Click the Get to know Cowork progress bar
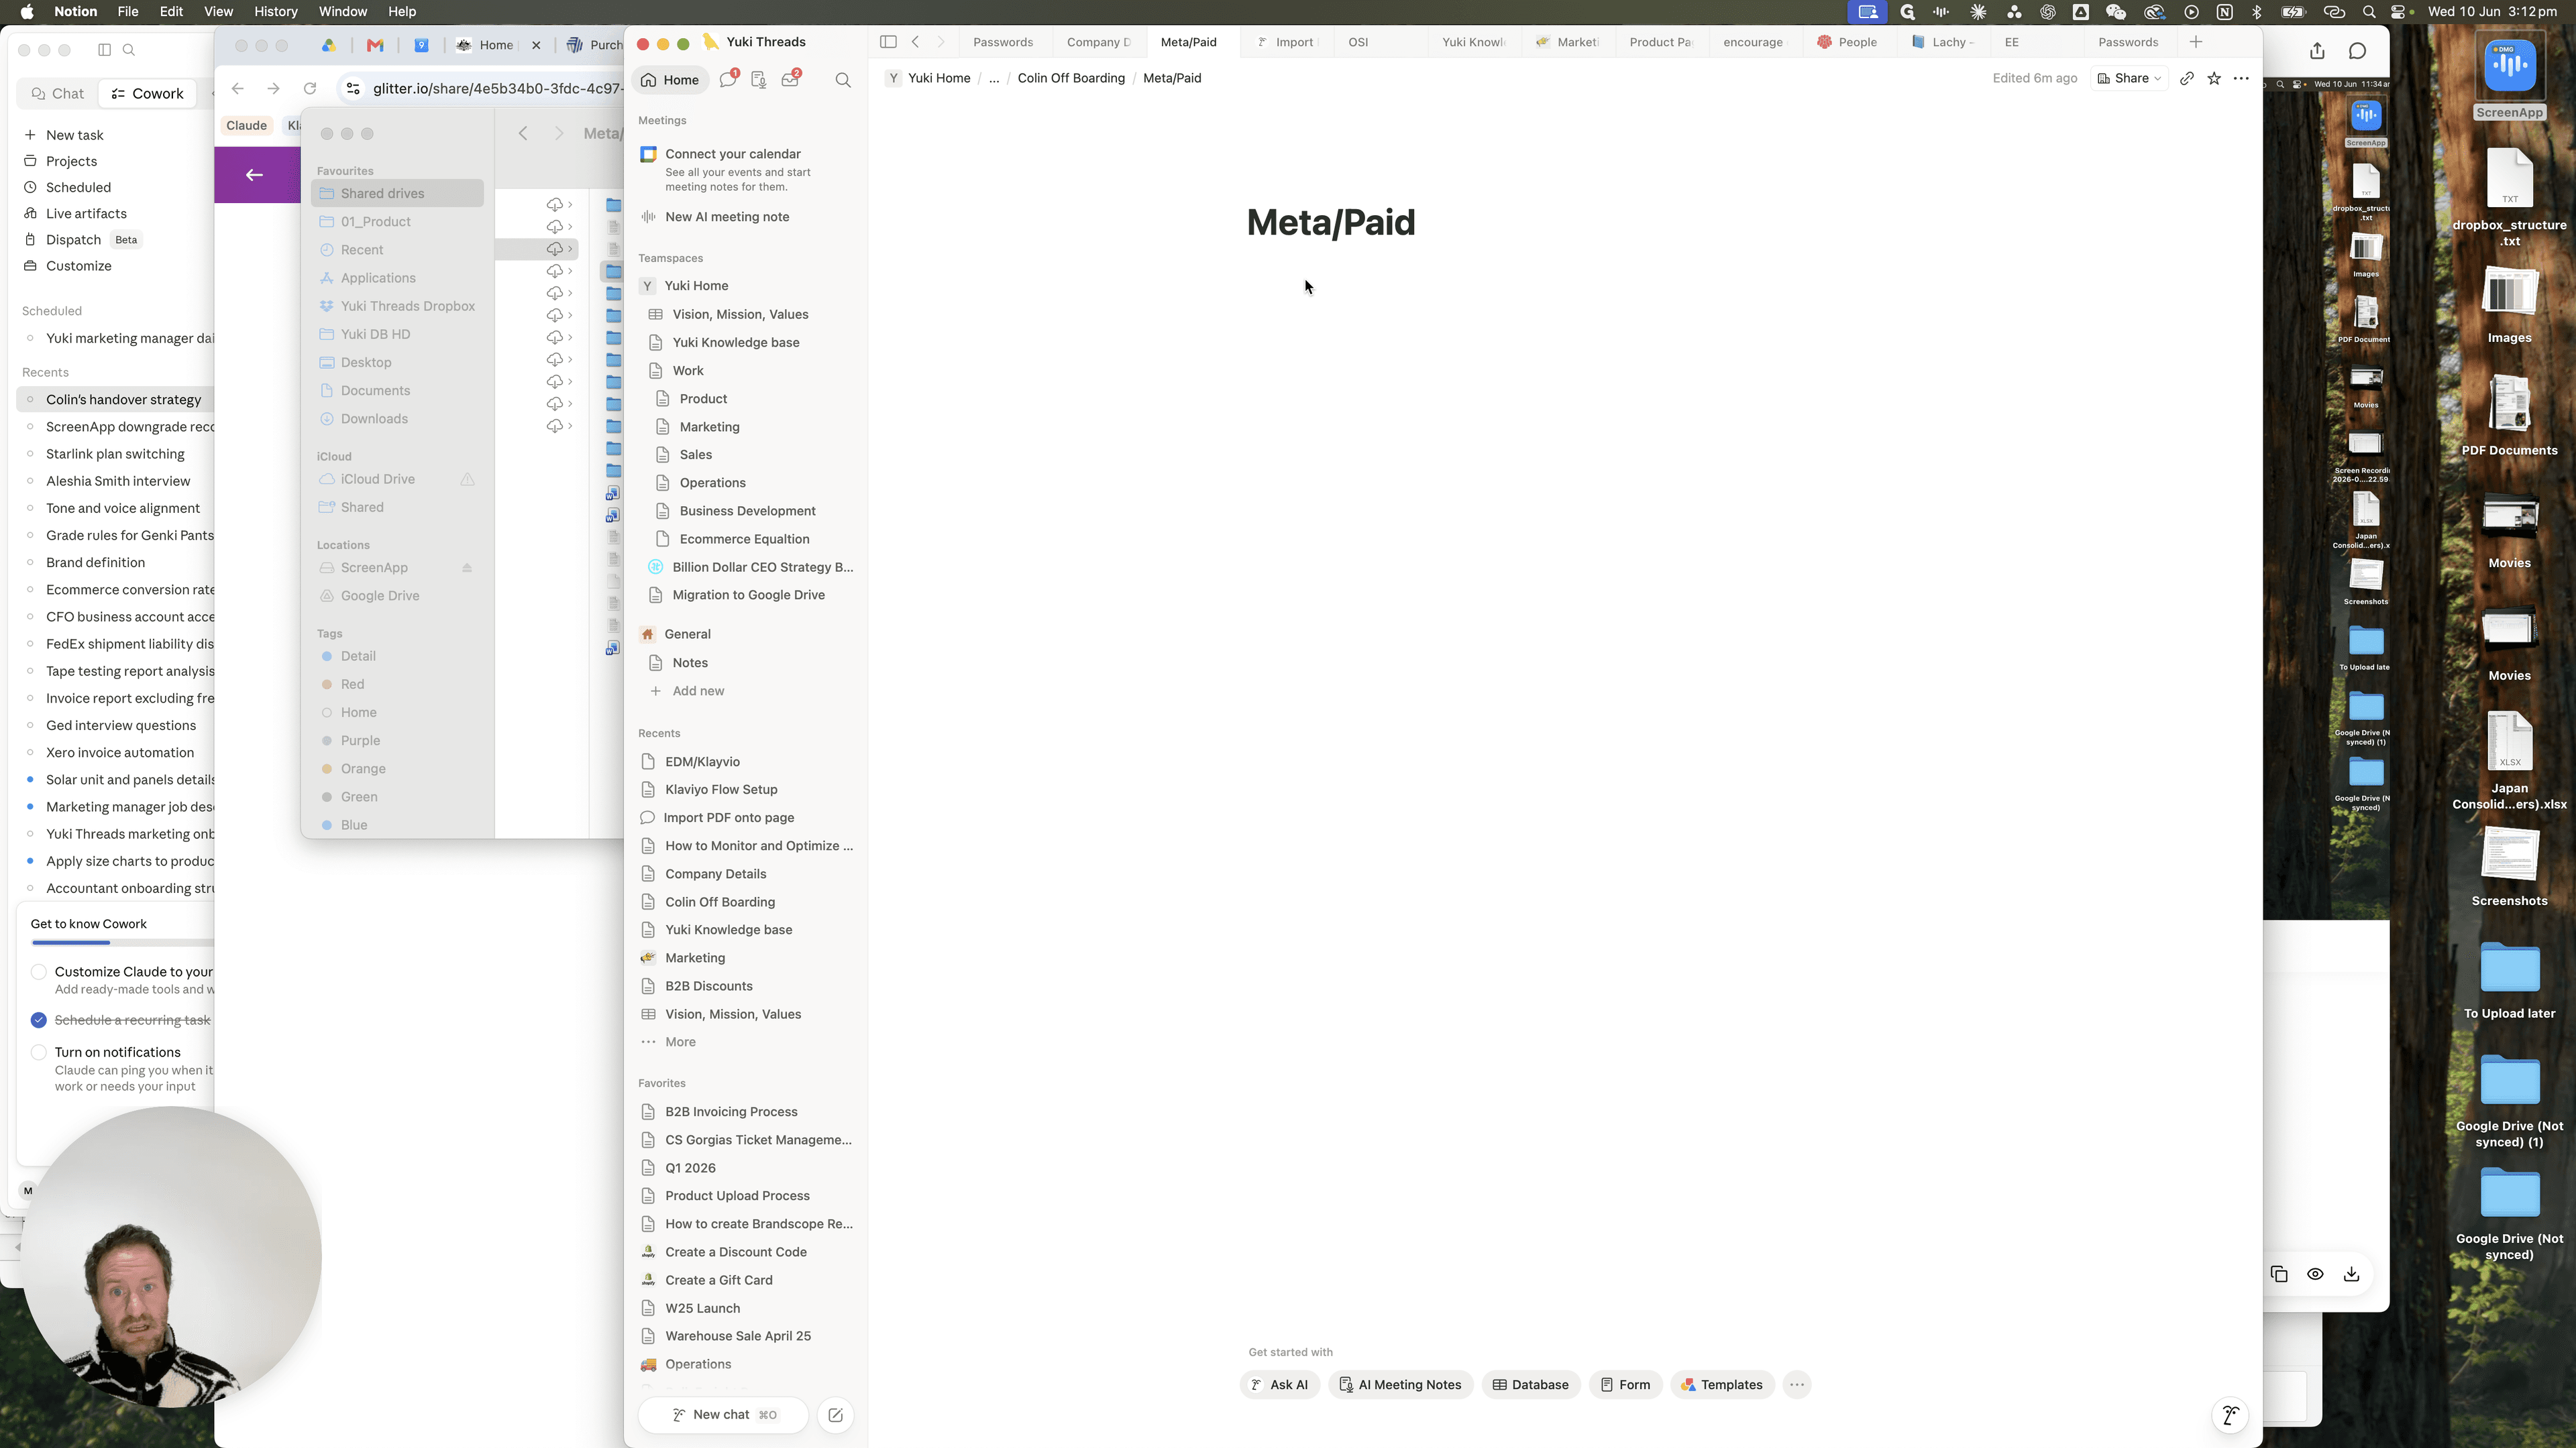This screenshot has width=2576, height=1448. point(123,943)
